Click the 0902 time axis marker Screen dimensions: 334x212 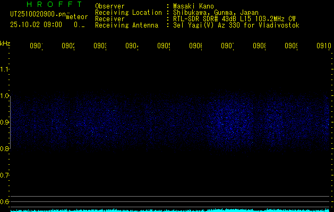point(68,46)
